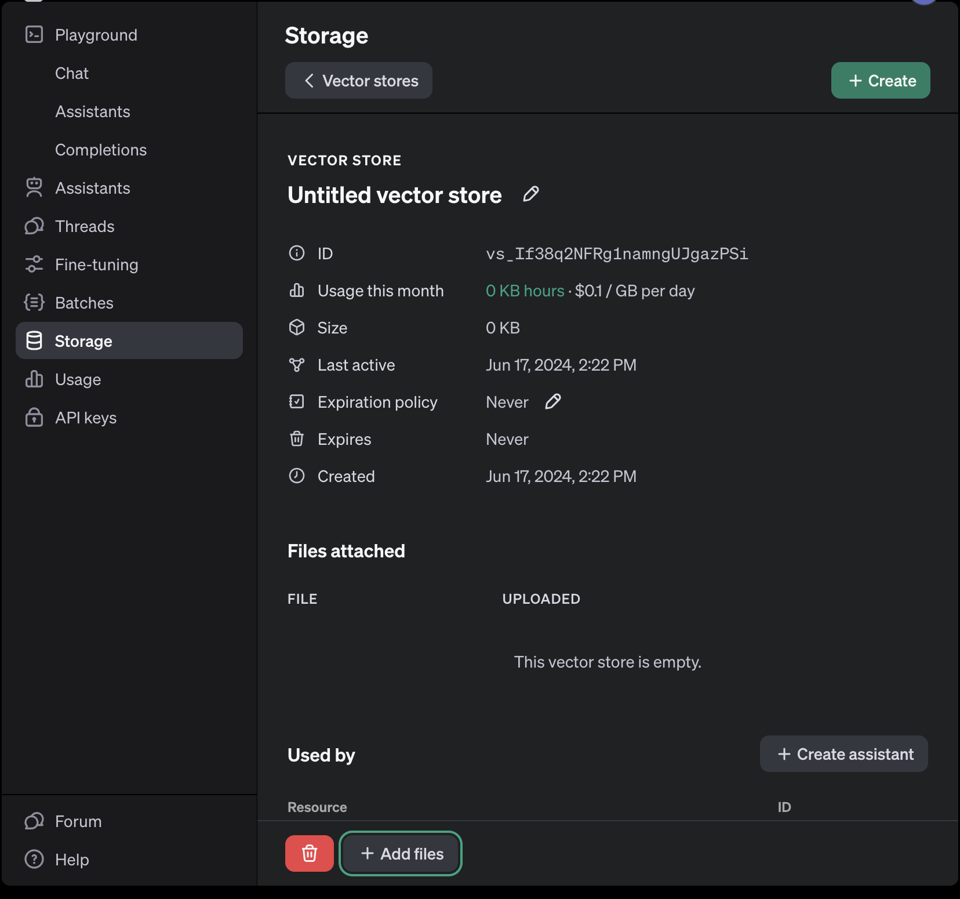The height and width of the screenshot is (899, 960).
Task: Click the Storage database icon in sidebar
Action: tap(34, 341)
